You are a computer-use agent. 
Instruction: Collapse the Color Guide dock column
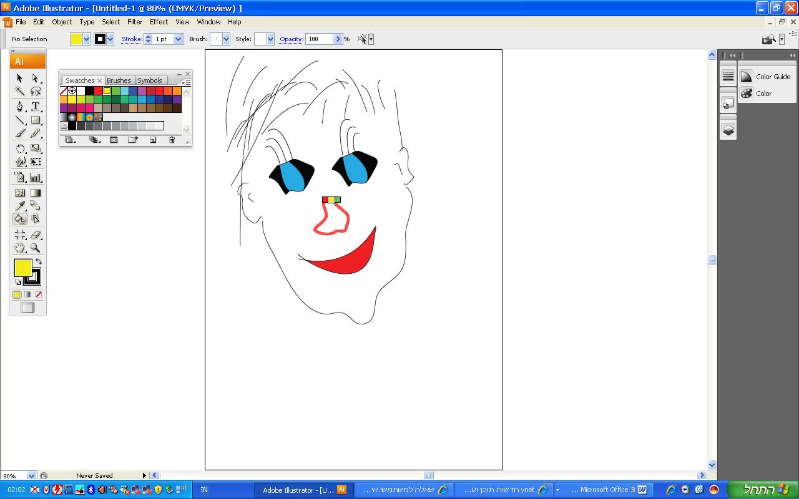792,55
